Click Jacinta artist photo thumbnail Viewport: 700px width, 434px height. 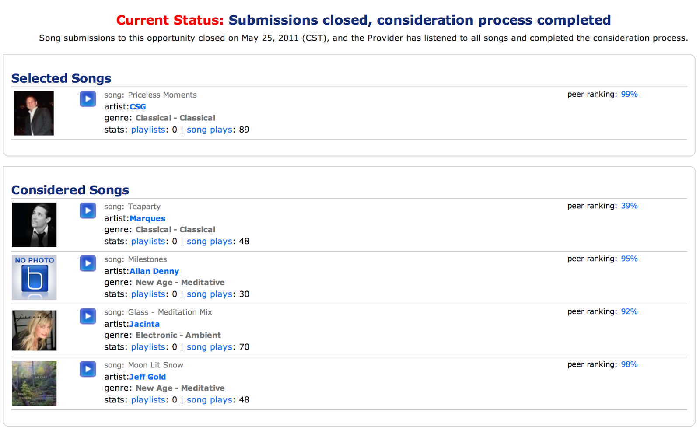click(34, 330)
